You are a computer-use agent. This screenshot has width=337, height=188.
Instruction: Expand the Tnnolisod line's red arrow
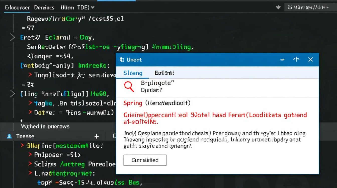[x=30, y=74]
